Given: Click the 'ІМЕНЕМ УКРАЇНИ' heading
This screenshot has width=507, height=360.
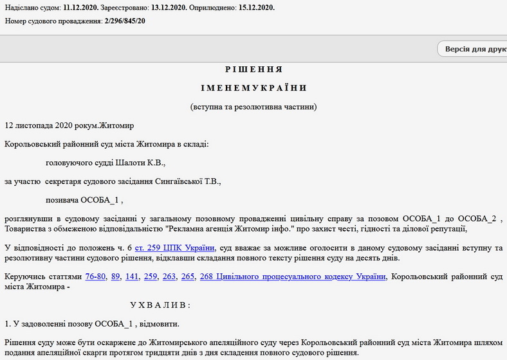Looking at the screenshot, I should click(x=253, y=88).
